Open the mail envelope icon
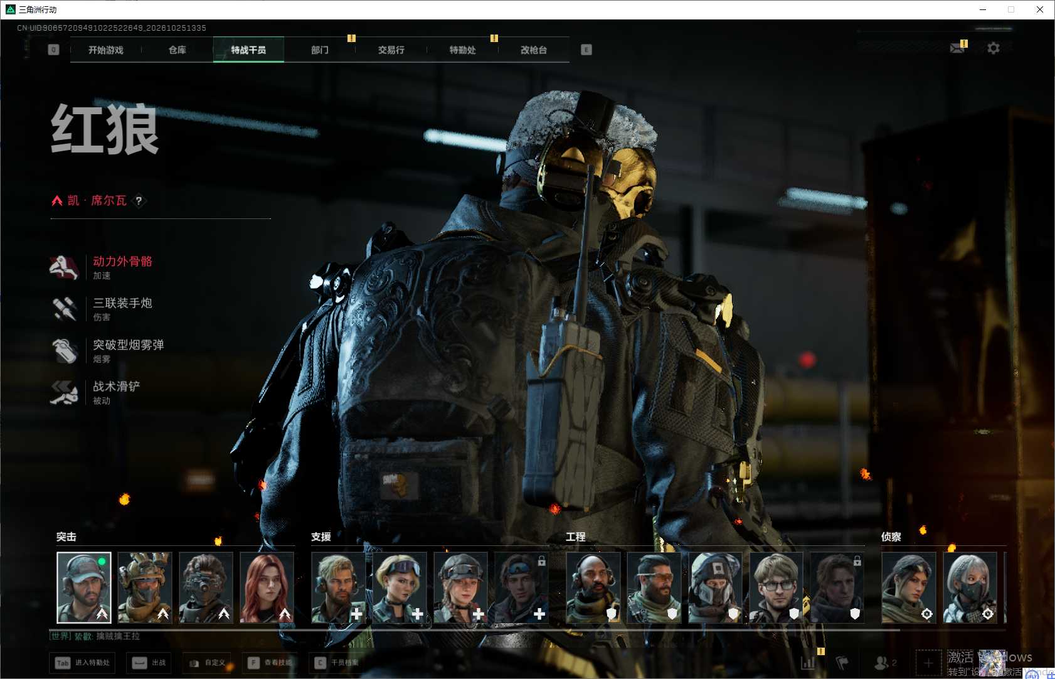This screenshot has height=679, width=1055. point(958,48)
